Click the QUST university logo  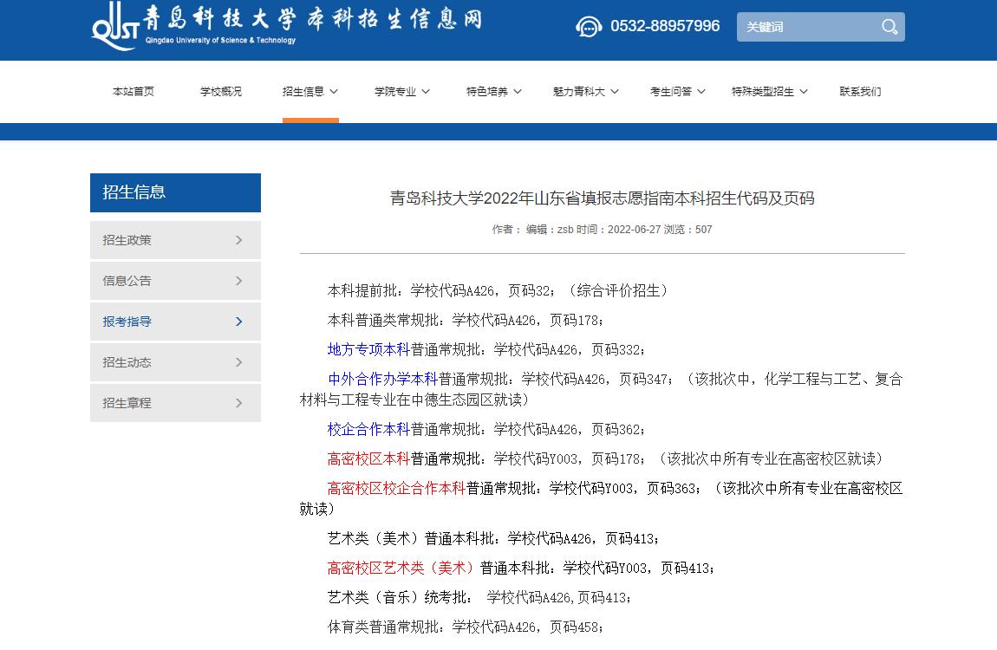pos(115,26)
